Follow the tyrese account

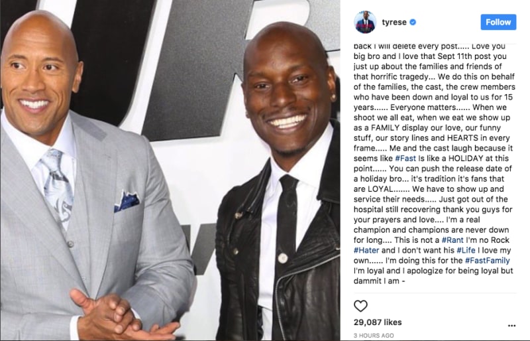(x=498, y=22)
